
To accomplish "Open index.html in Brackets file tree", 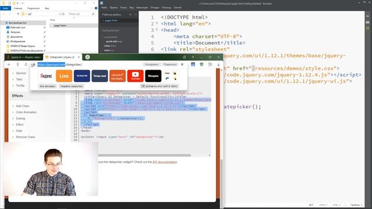I will pos(110,46).
